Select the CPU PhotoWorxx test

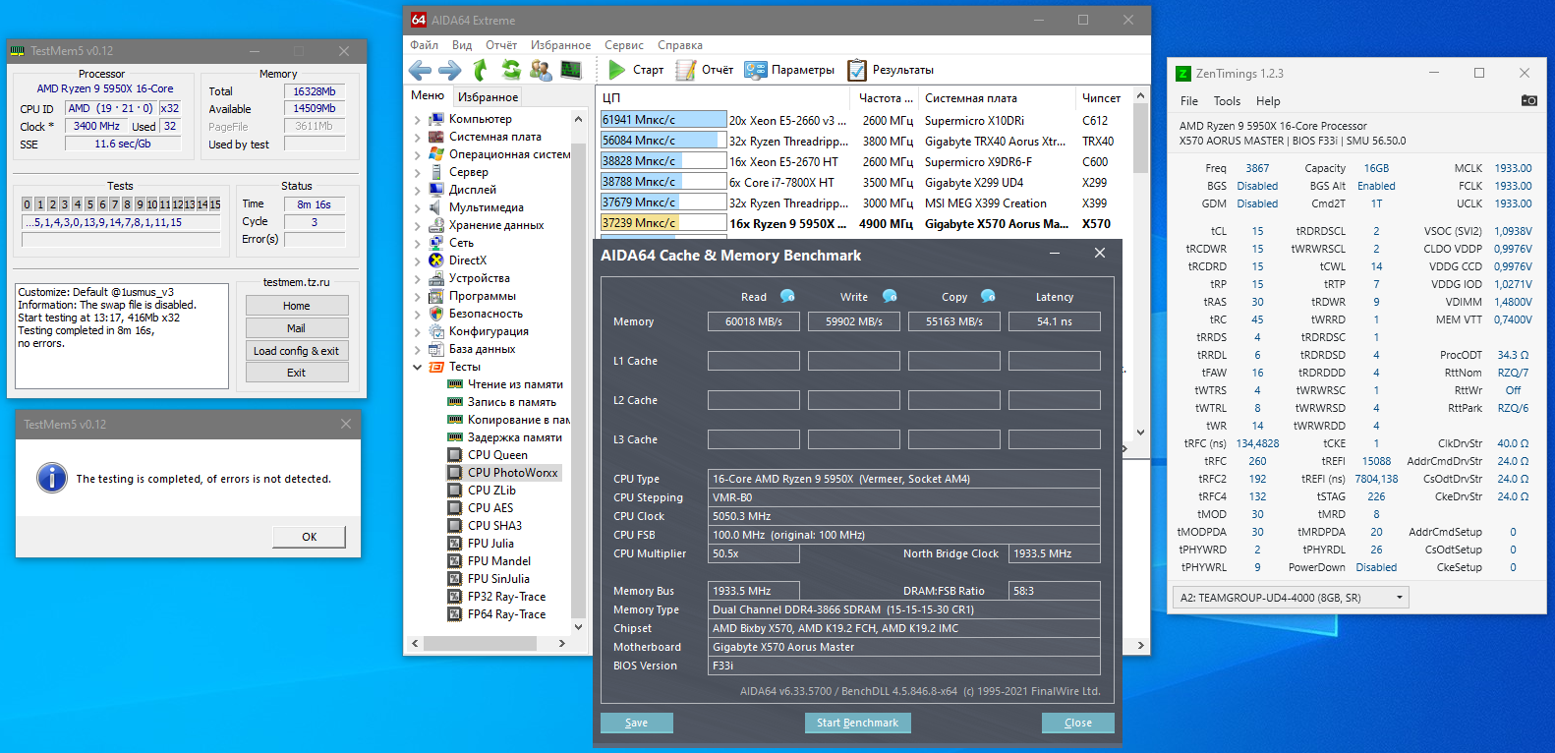(513, 473)
